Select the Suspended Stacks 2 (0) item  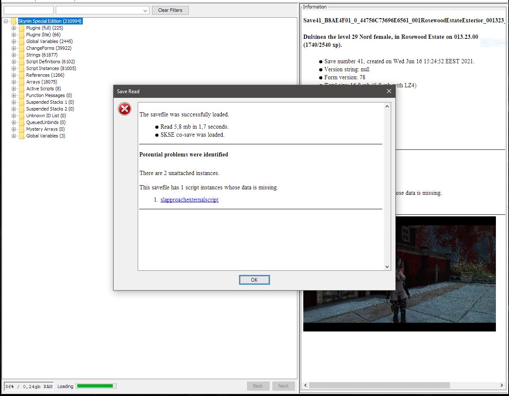pyautogui.click(x=50, y=109)
